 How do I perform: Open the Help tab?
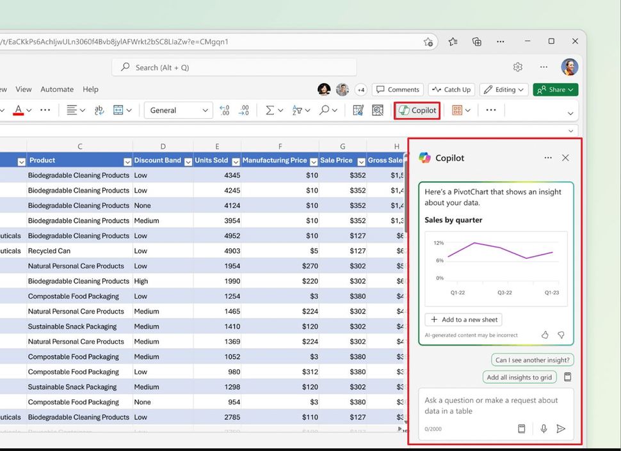(x=91, y=90)
